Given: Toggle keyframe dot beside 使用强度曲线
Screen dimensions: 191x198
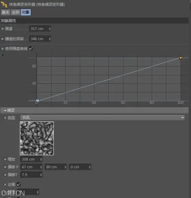Looking at the screenshot, I should 2,49.
